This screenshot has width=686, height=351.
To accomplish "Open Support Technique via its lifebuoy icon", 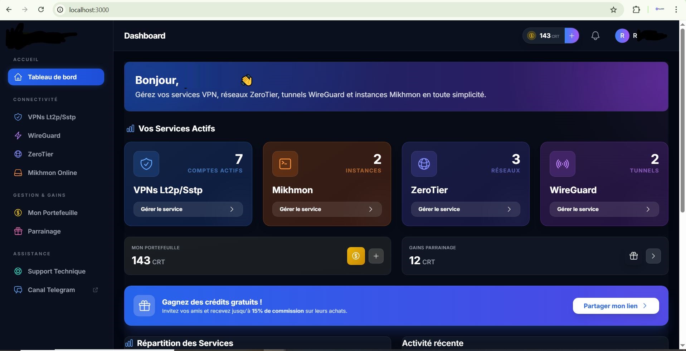I will pos(18,271).
